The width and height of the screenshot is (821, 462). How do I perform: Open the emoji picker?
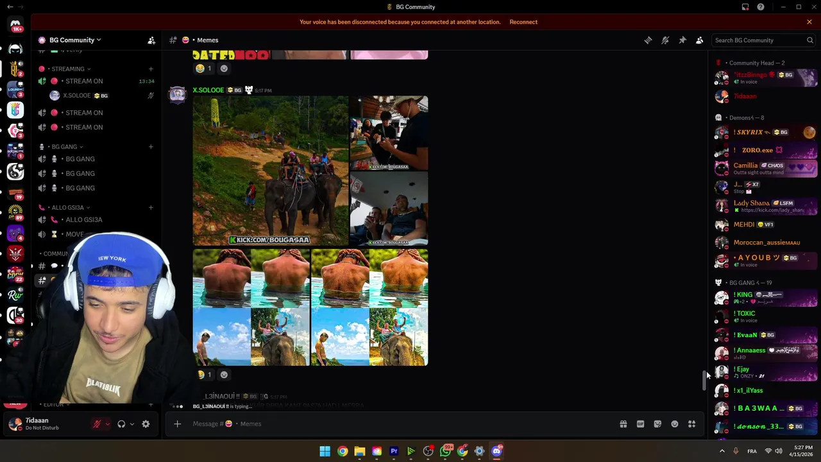(675, 424)
